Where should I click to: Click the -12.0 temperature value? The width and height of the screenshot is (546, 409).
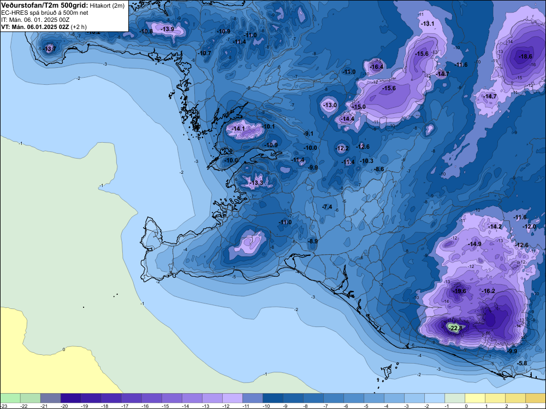(530, 226)
